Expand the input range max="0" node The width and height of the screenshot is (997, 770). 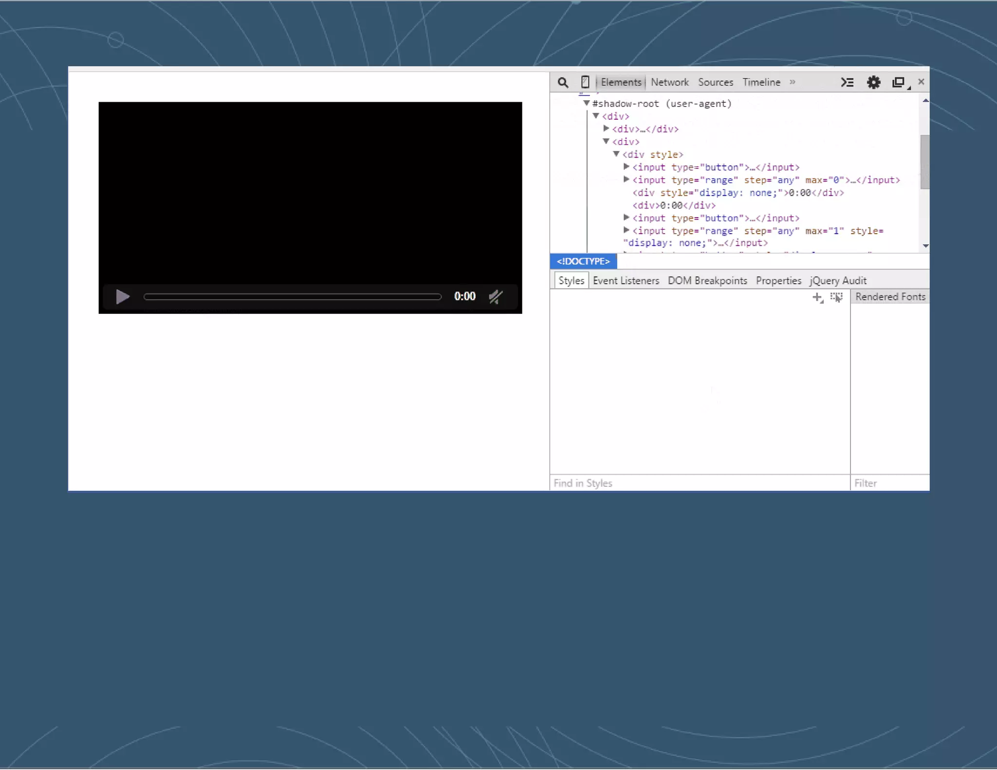[x=627, y=180]
